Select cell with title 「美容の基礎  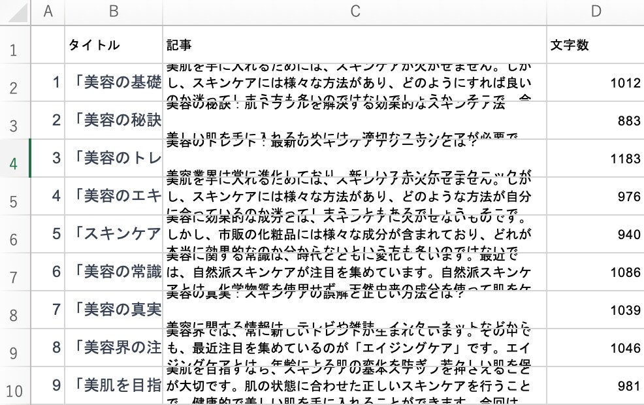(x=114, y=82)
